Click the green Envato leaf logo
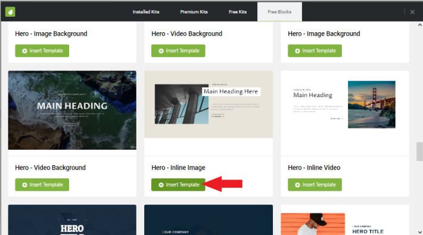The image size is (423, 235). point(10,12)
